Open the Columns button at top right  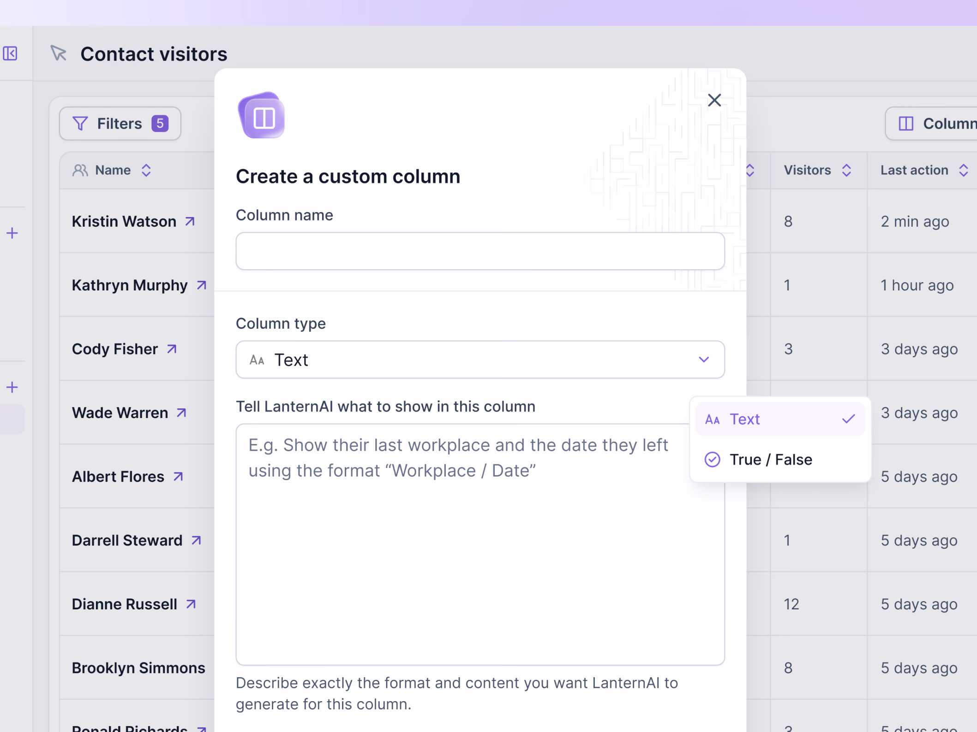(931, 124)
